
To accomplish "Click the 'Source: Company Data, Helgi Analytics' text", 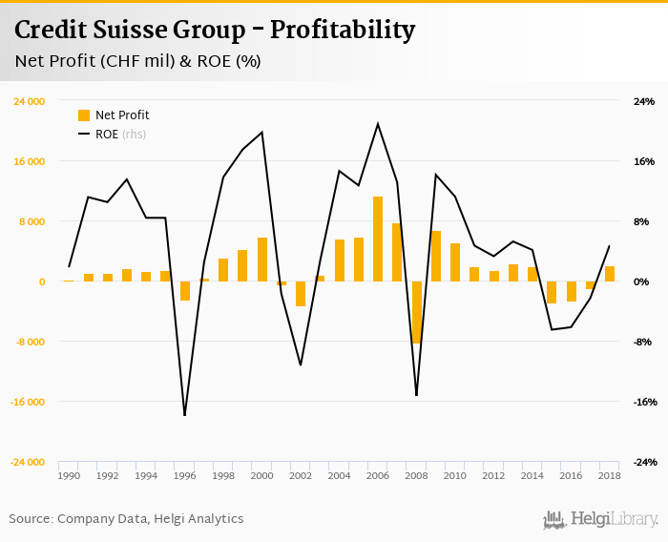I will click(126, 518).
